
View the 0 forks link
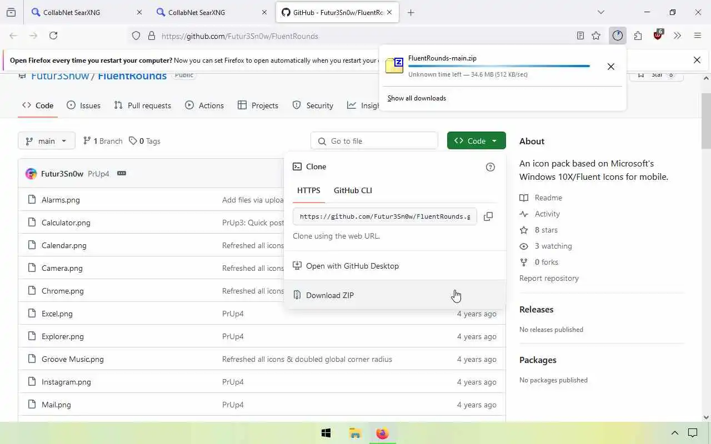point(539,262)
